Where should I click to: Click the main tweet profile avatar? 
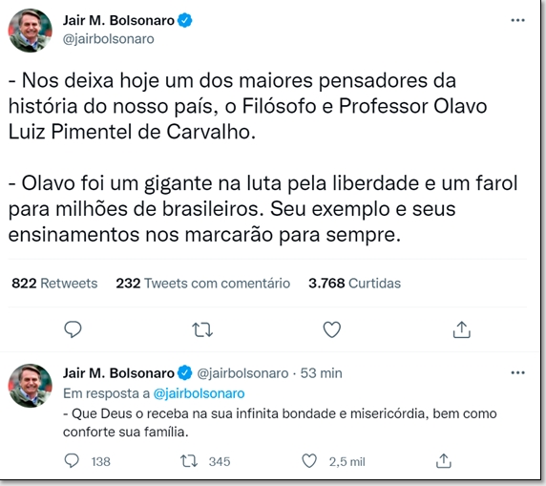point(31,31)
